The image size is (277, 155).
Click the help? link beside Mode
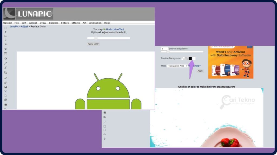pos(197,66)
